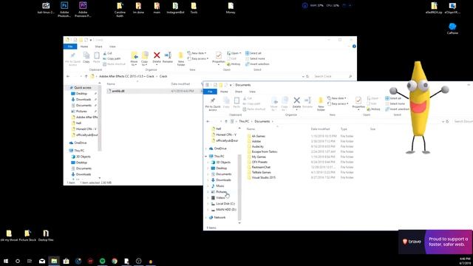Viewport: 473px width, 266px height.
Task: Click search box in Crack window
Action: 333,76
